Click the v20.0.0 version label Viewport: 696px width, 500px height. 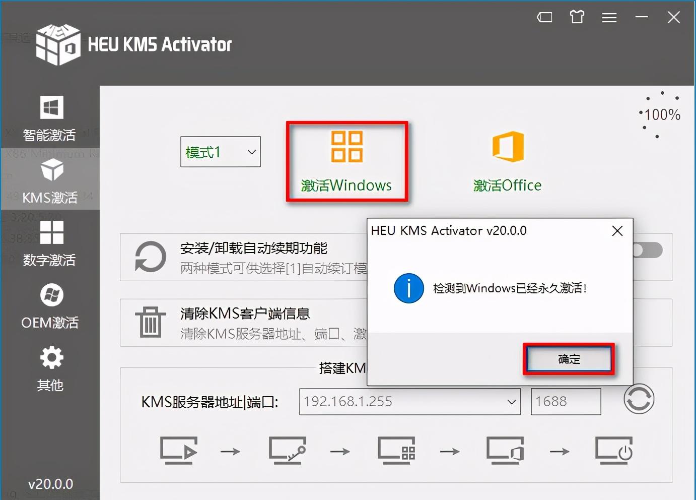click(x=50, y=484)
